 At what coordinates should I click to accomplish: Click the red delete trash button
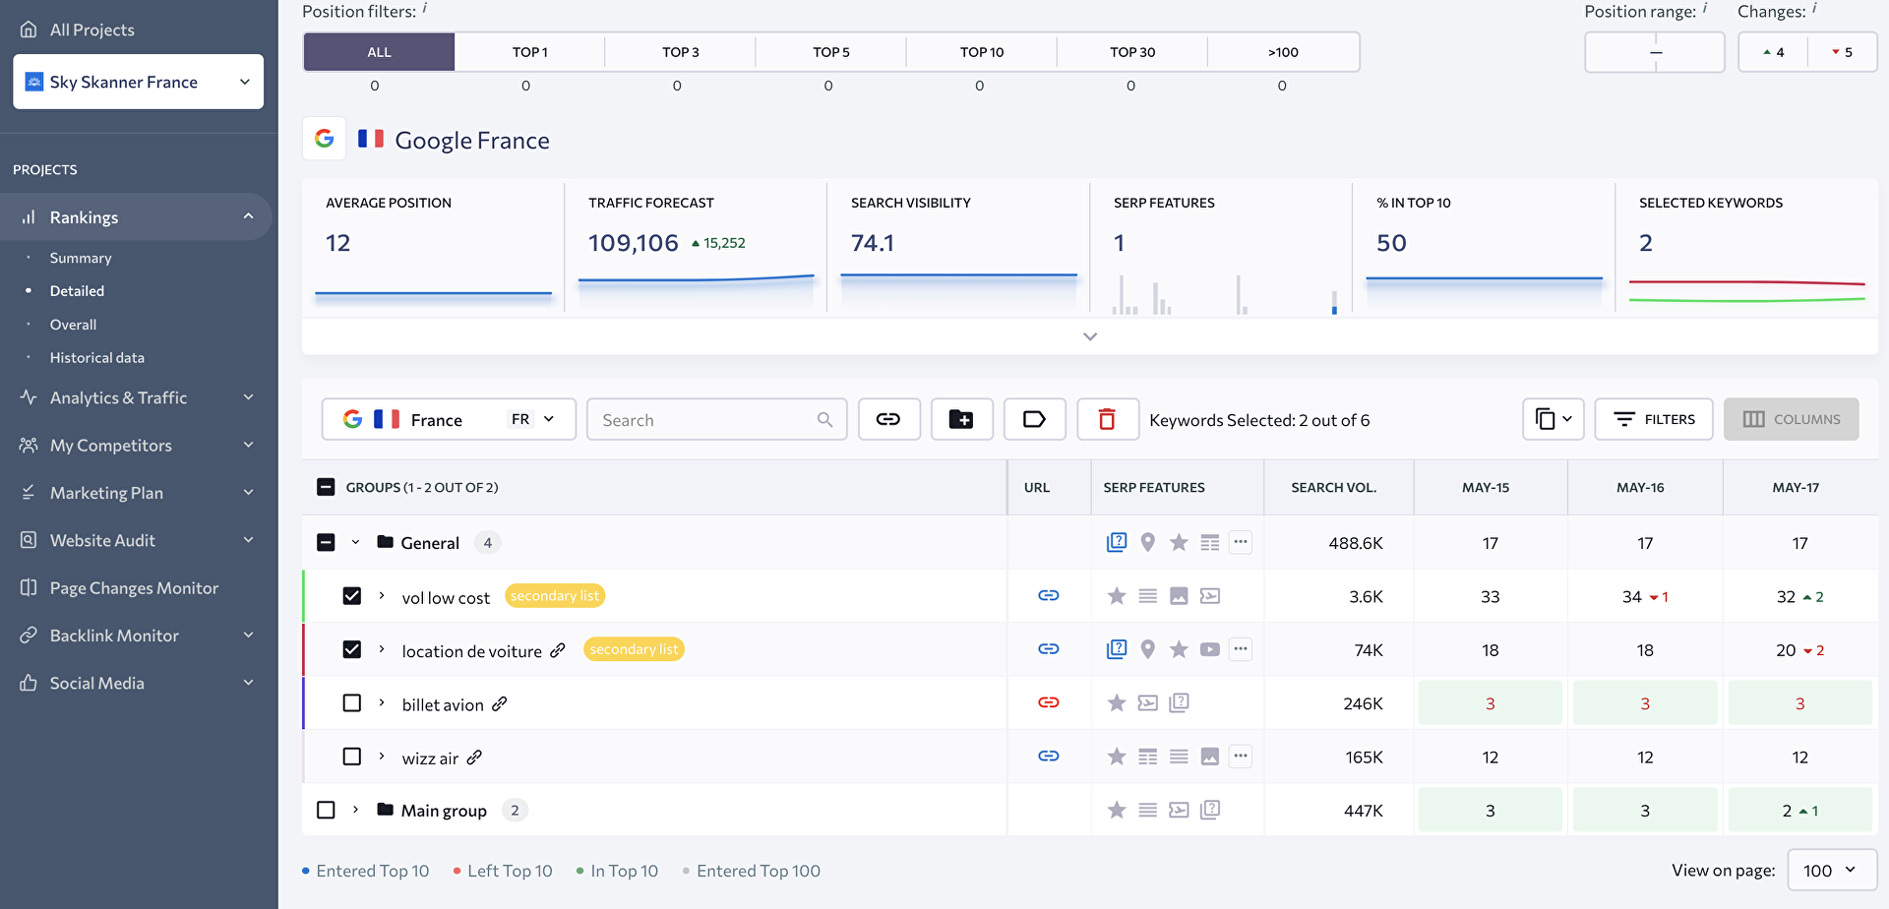1107,419
